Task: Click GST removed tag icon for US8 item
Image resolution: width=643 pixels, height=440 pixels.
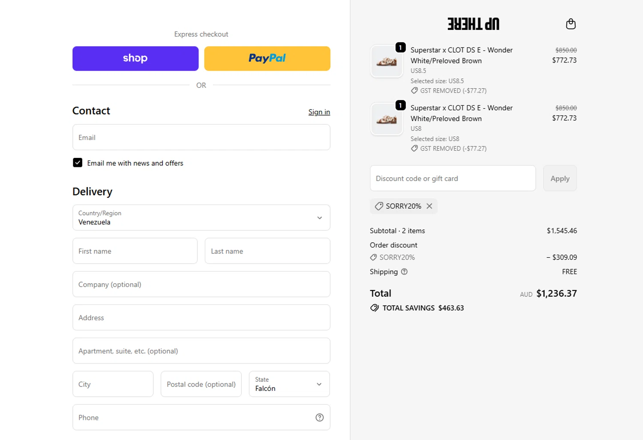Action: pos(414,149)
